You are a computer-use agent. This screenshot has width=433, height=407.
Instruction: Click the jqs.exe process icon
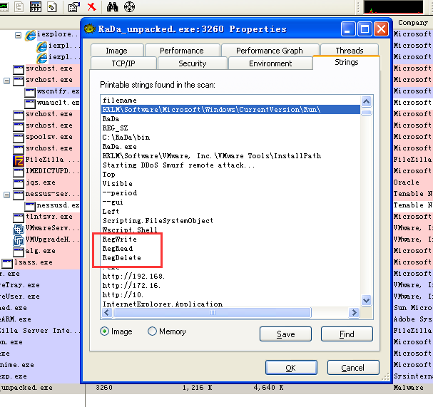(x=19, y=183)
